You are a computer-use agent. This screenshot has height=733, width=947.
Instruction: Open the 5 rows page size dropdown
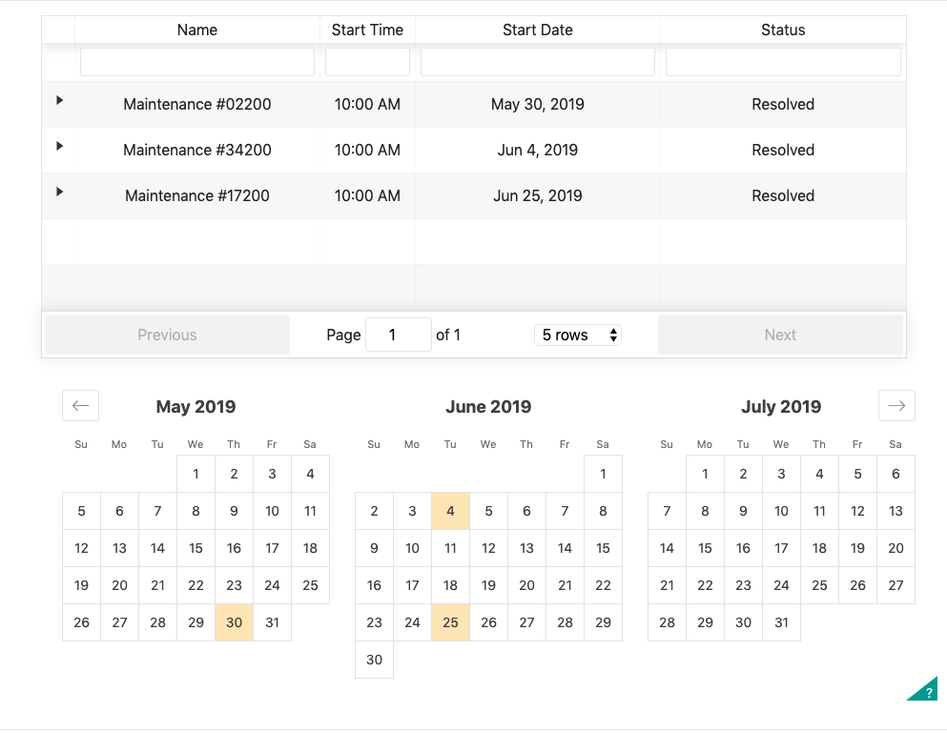[578, 335]
